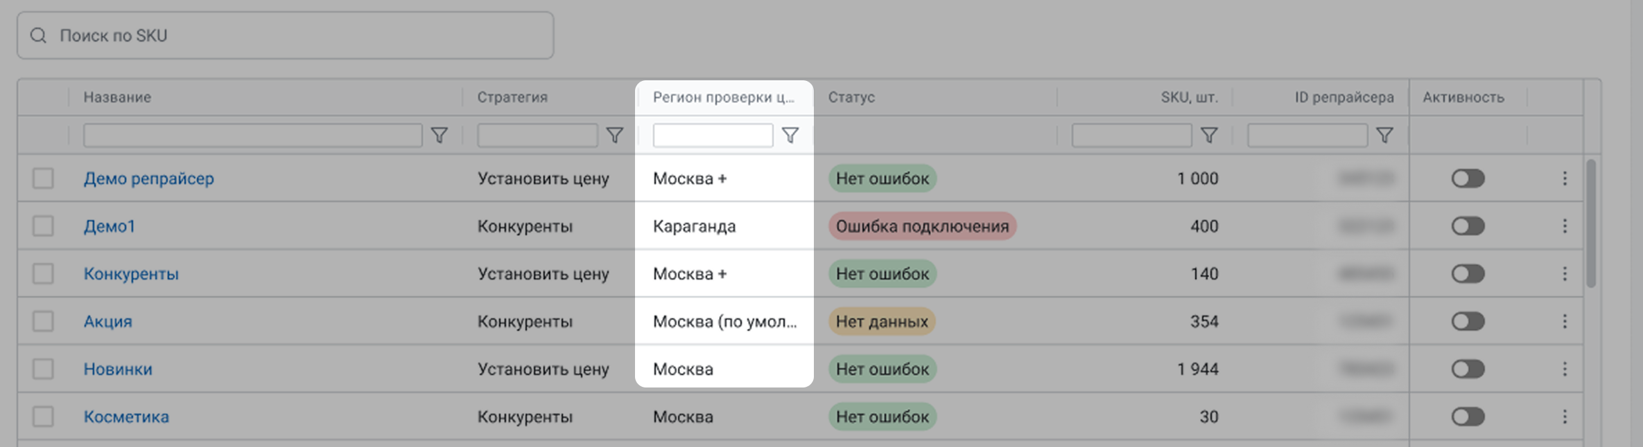Click the table's vertical scrollbar thumb
The height and width of the screenshot is (447, 1643).
coord(1591,223)
